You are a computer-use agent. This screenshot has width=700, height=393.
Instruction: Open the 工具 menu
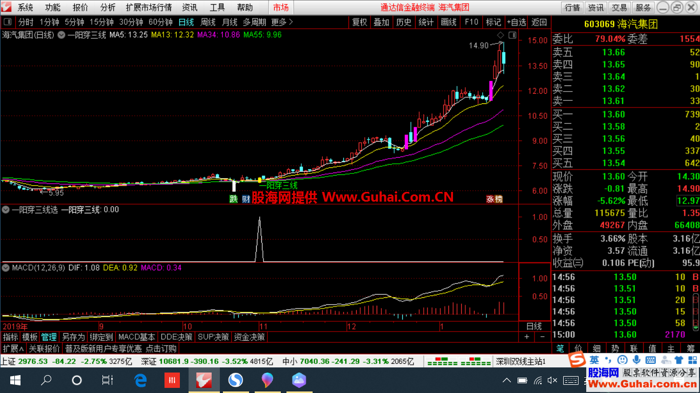217,8
